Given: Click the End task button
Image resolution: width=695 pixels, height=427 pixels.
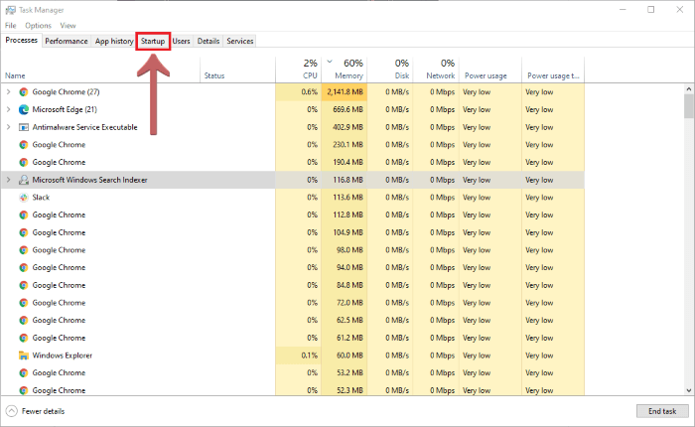Looking at the screenshot, I should [662, 411].
